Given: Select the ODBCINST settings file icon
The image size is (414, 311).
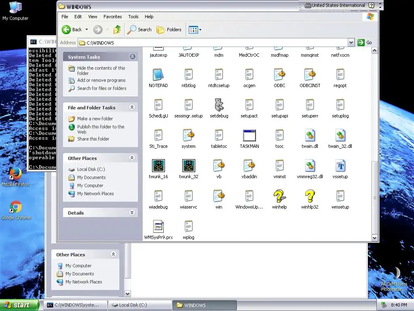Looking at the screenshot, I should point(310,75).
